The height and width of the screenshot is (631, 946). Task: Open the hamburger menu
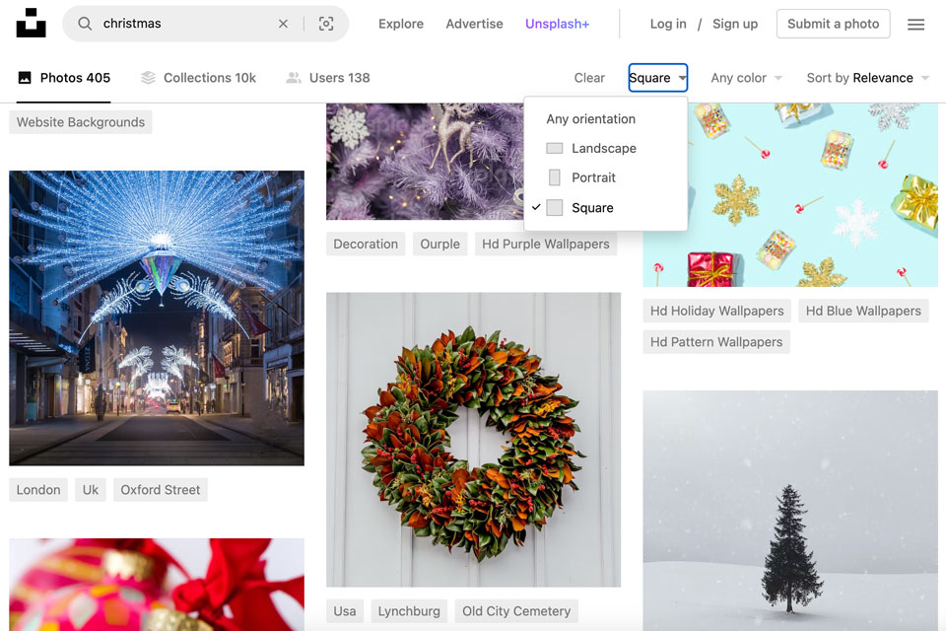(x=915, y=24)
